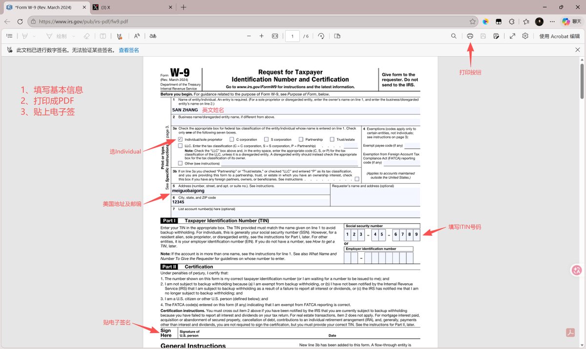Print the W-9 document
This screenshot has width=586, height=349.
click(470, 36)
